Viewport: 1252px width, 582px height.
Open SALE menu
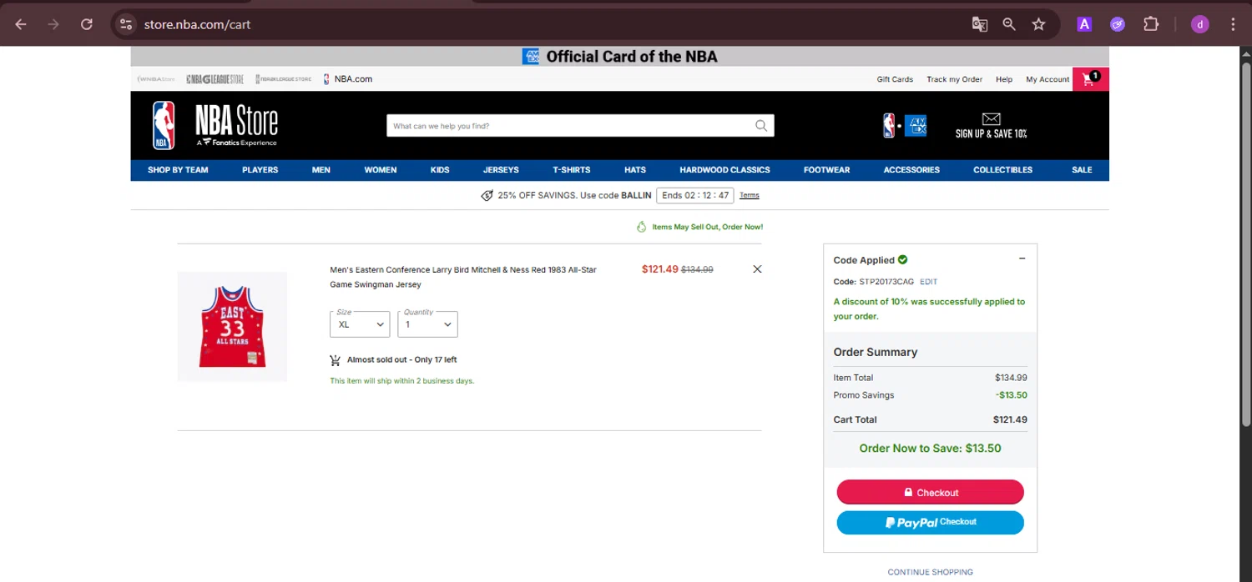[x=1082, y=170]
